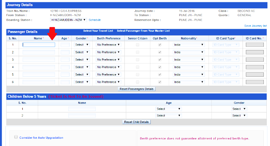Expand Nationality dropdown for passenger 3
Image resolution: width=270 pixels, height=146 pixels.
tap(188, 60)
